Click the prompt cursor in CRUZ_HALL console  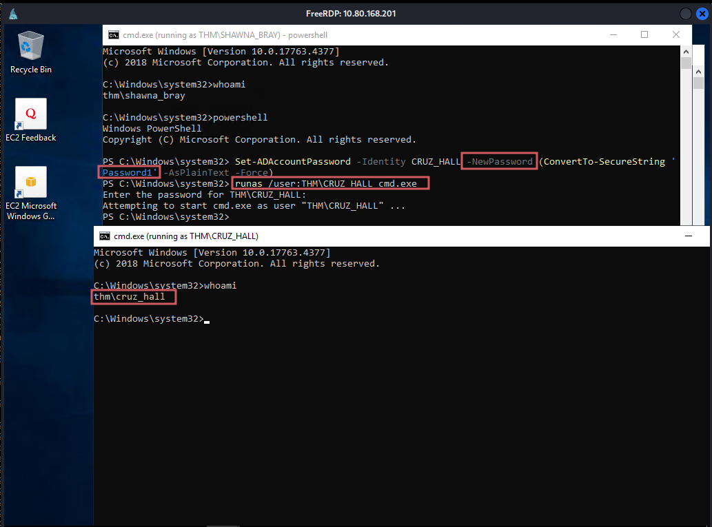(x=206, y=319)
